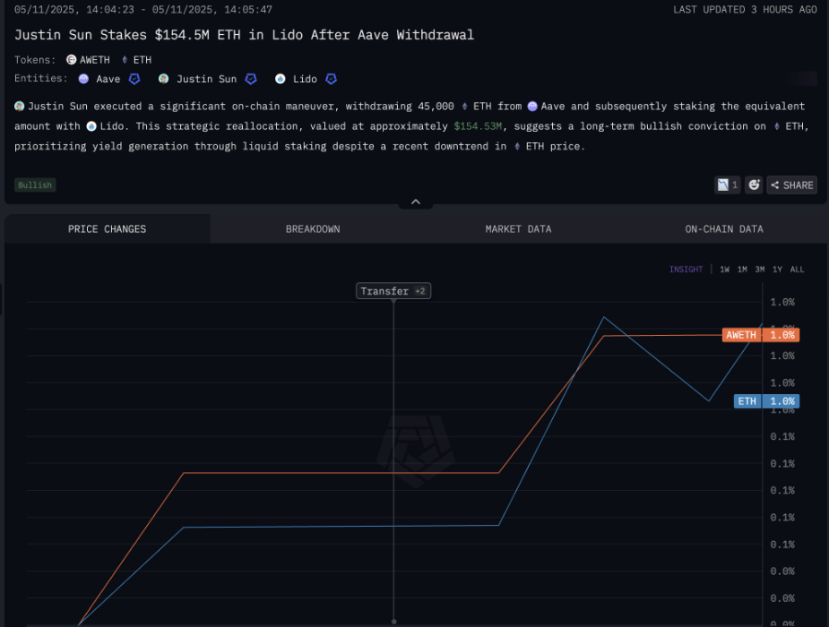Click the orange AWETH series label
Image resolution: width=829 pixels, height=627 pixels.
741,335
